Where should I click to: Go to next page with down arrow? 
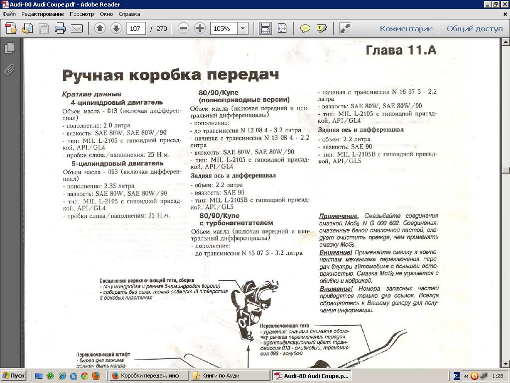point(116,28)
